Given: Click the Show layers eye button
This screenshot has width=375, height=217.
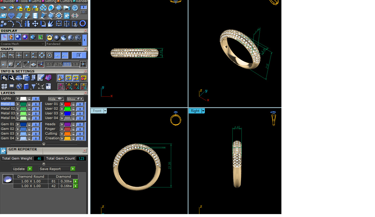Looking at the screenshot, I should [x=75, y=99].
